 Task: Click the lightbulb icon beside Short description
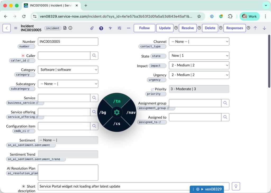click(x=236, y=186)
